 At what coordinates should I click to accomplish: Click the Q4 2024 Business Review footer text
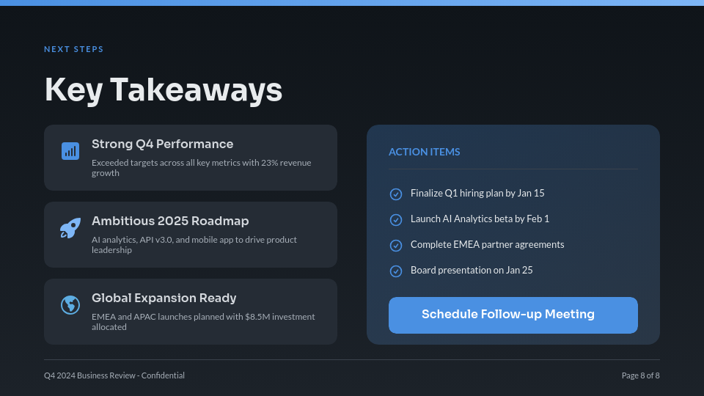click(x=114, y=375)
